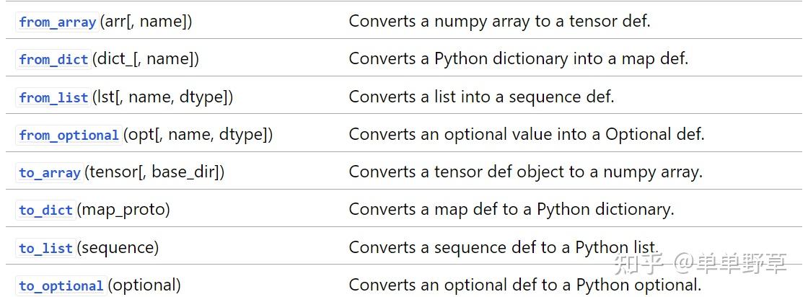Open from_list documentation link
Image resolution: width=808 pixels, height=297 pixels.
click(x=54, y=97)
